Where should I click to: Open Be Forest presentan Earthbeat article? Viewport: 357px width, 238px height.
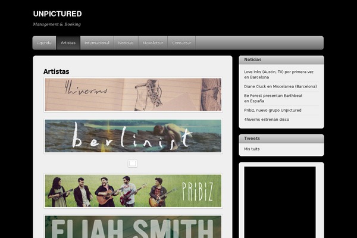[x=273, y=98]
